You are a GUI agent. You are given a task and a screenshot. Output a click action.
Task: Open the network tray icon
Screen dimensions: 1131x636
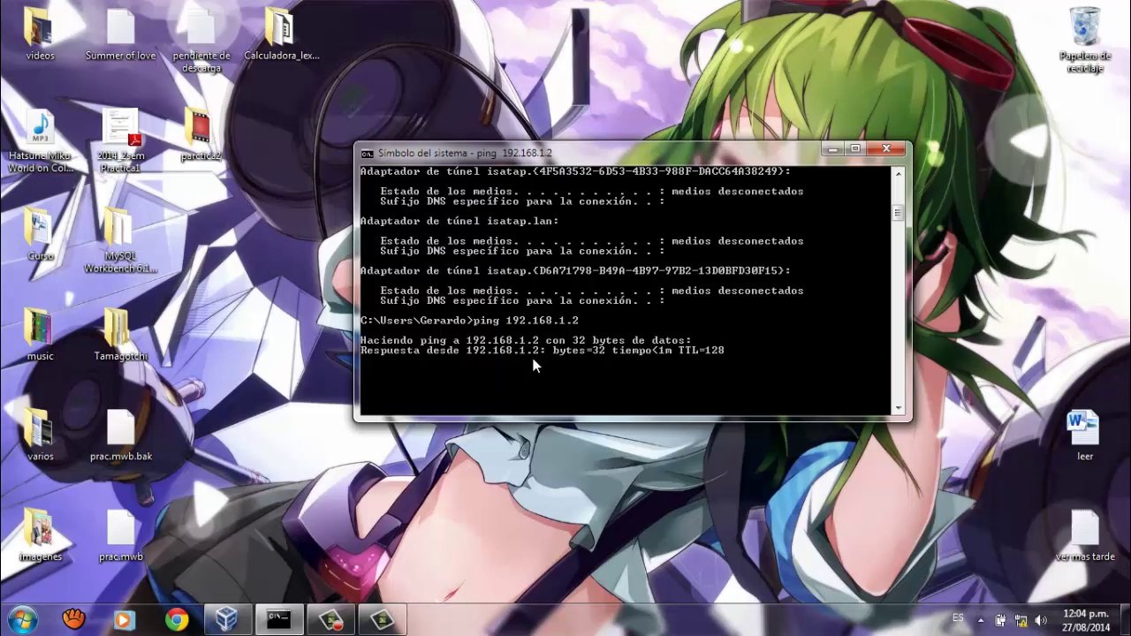point(1021,620)
